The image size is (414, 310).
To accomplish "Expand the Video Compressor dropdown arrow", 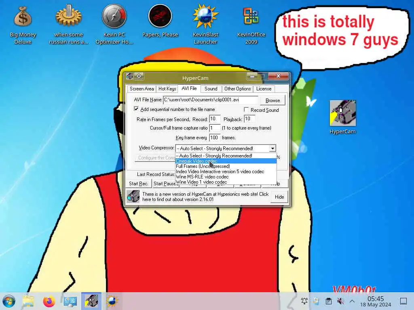I will coord(272,149).
